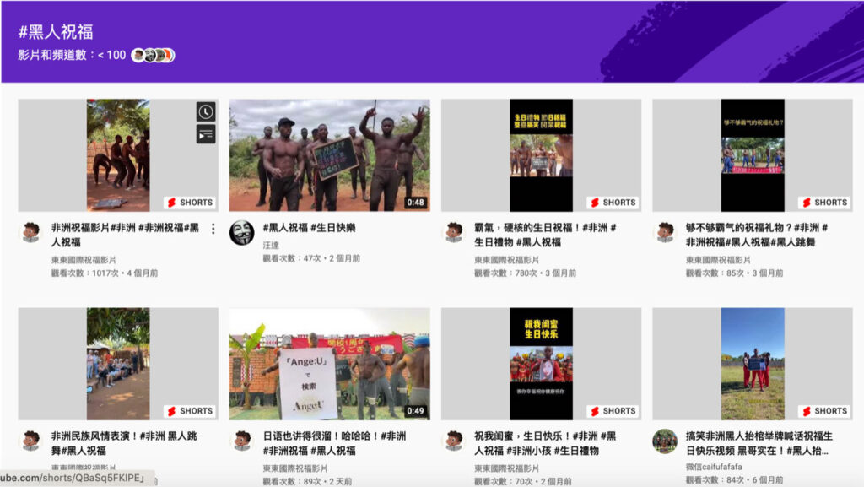The image size is (864, 487).
Task: Click the Watch Later clock icon on first video
Action: click(206, 111)
